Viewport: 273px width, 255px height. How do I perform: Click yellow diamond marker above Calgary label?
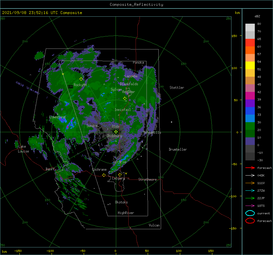pos(120,175)
